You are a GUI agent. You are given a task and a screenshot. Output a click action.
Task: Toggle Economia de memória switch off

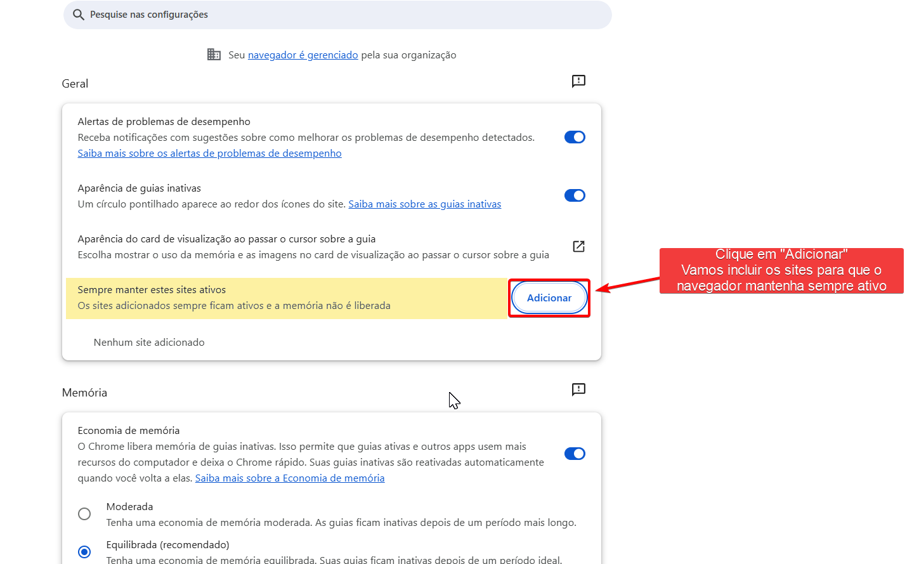pyautogui.click(x=575, y=454)
